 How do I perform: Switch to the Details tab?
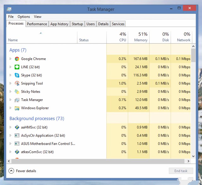coord(103,24)
